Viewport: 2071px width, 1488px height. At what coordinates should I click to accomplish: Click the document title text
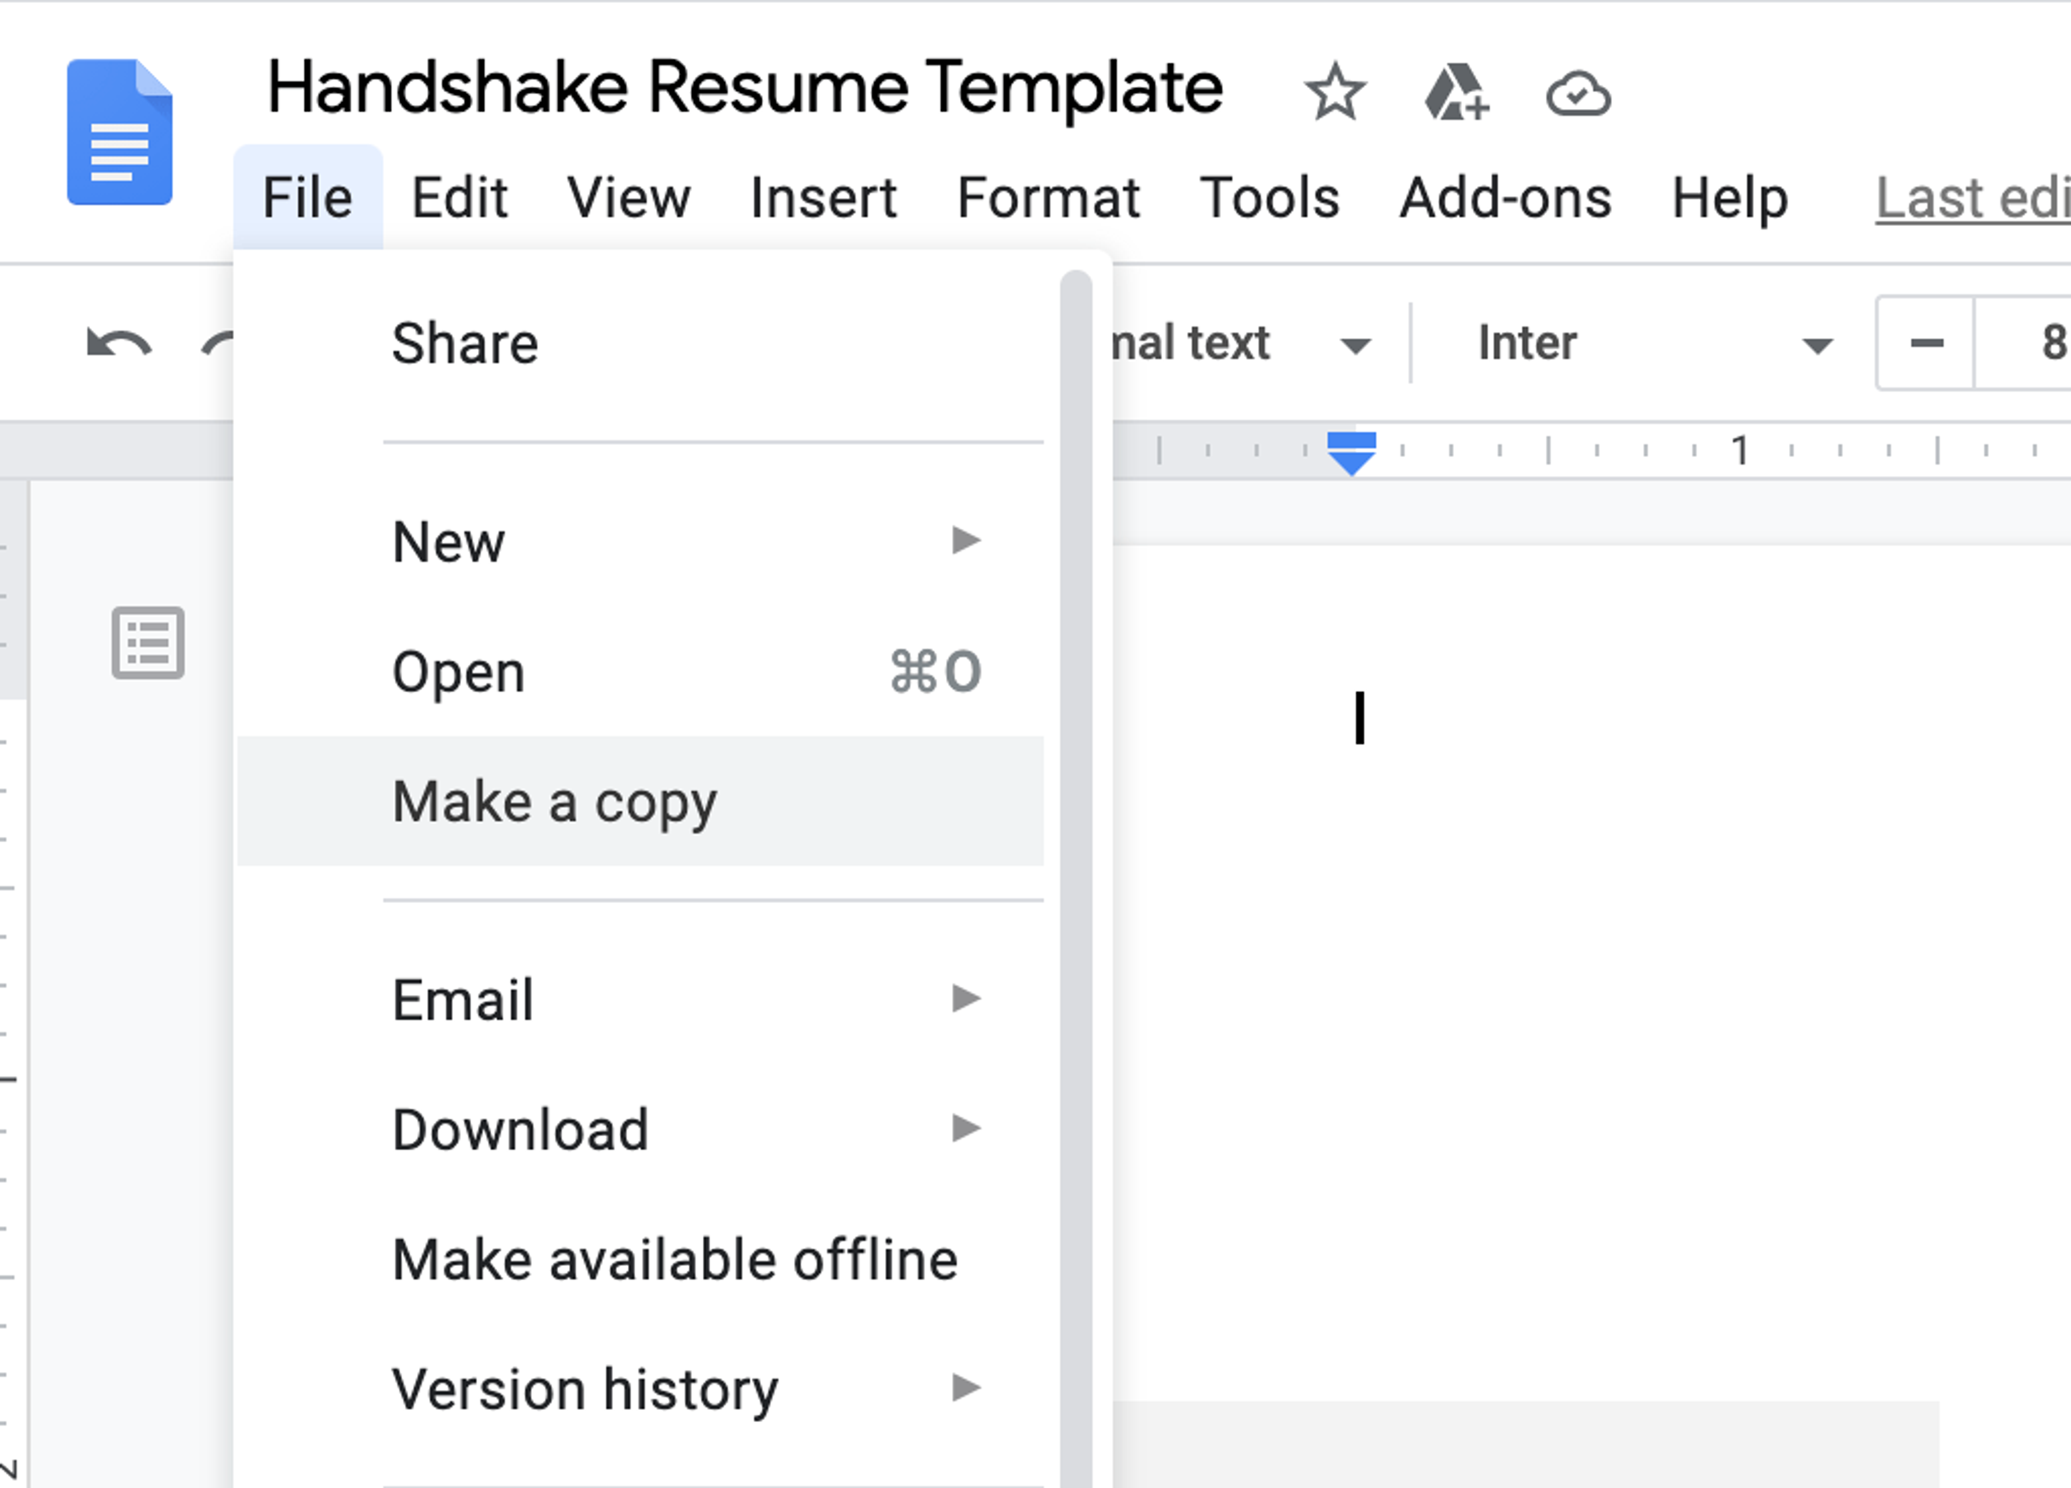click(744, 88)
